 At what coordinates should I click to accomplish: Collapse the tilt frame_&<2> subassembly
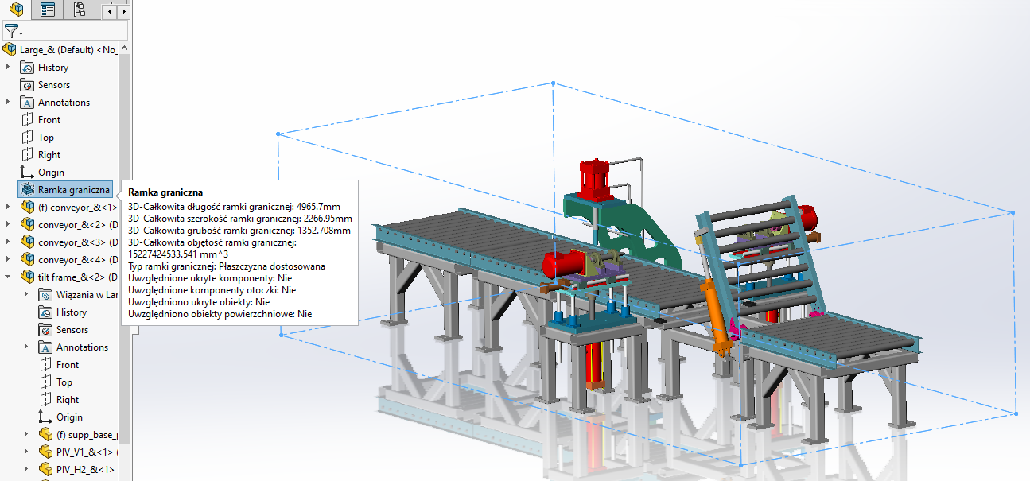8,277
